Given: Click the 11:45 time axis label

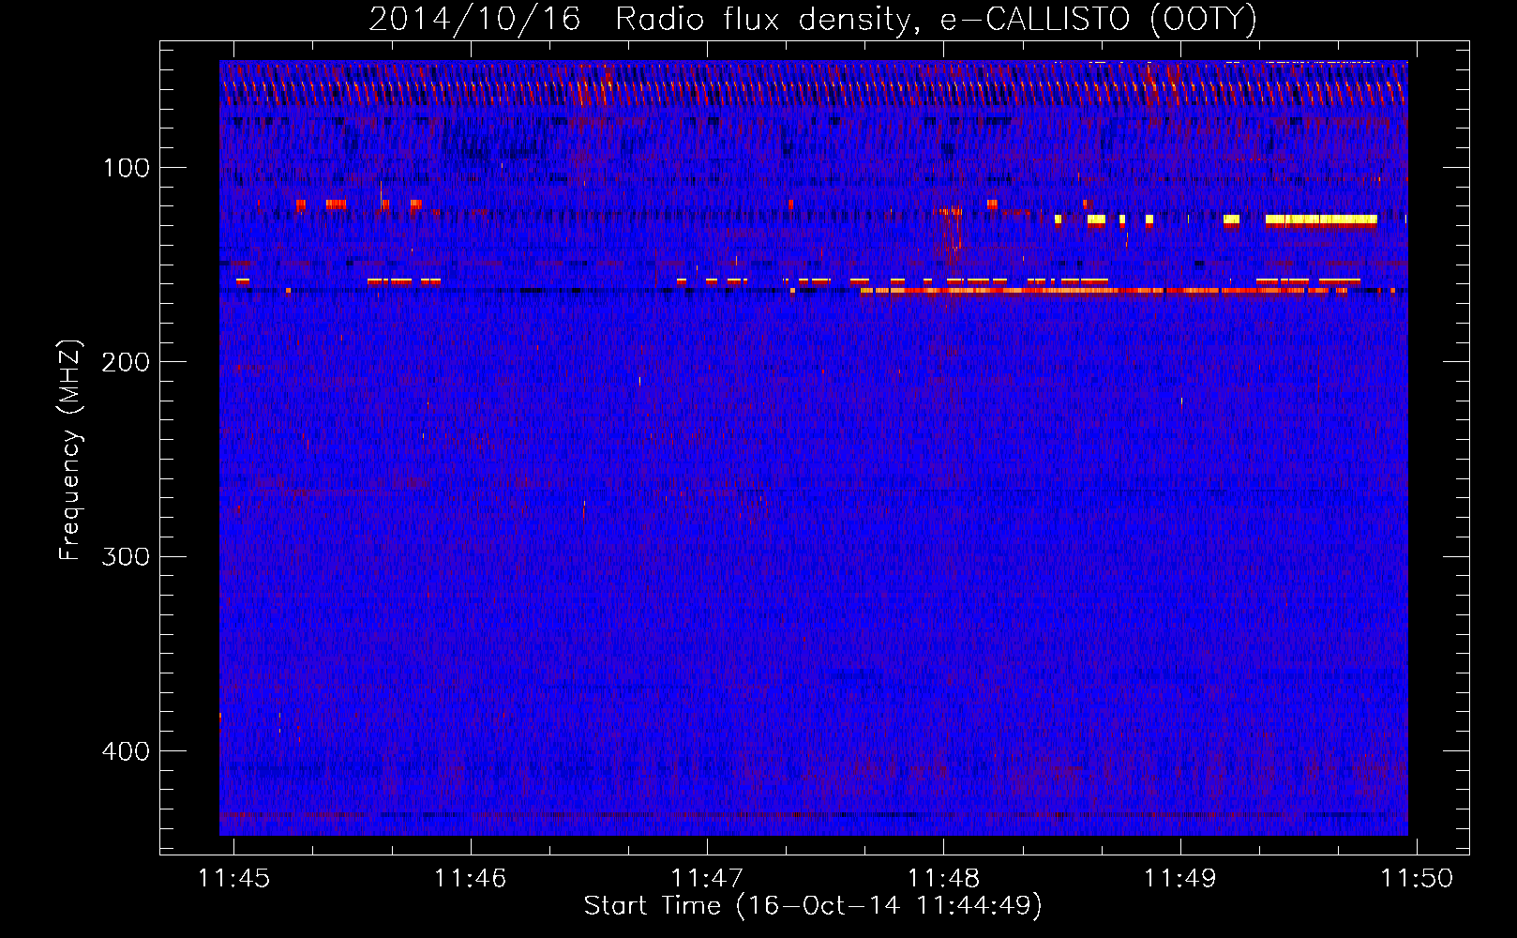Looking at the screenshot, I should (234, 878).
